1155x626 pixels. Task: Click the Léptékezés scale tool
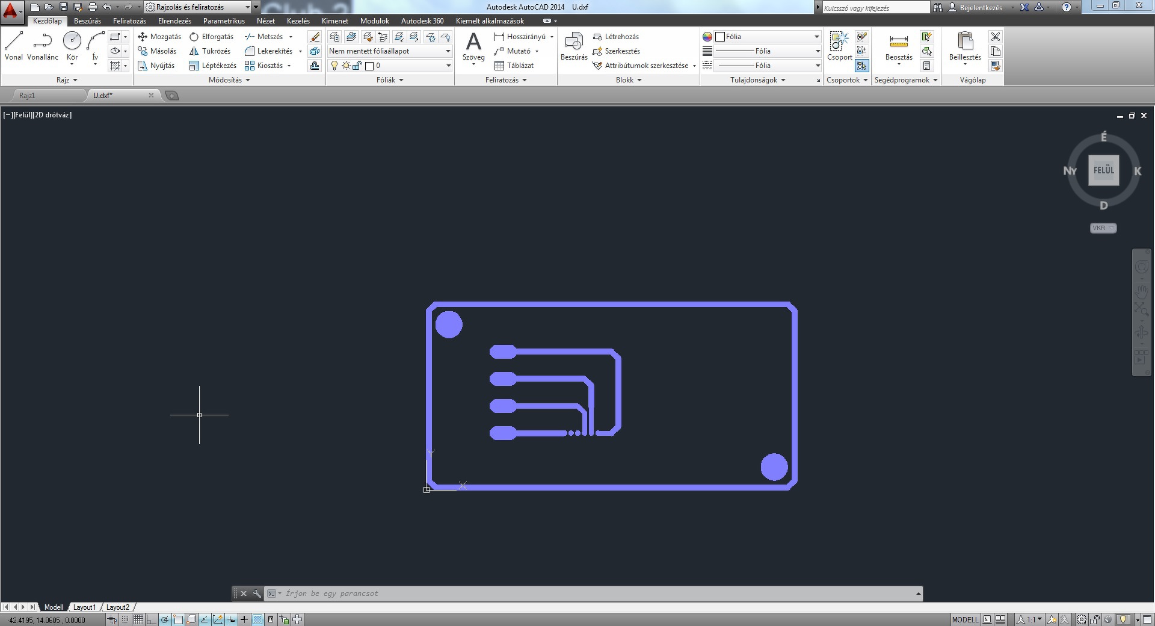click(212, 66)
